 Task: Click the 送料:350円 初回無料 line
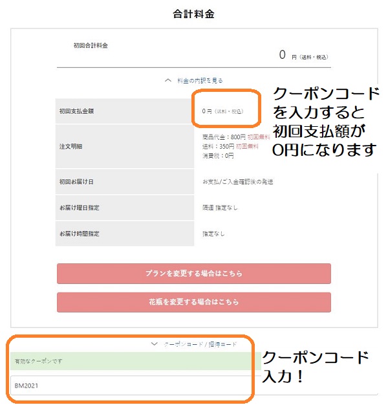coord(230,146)
